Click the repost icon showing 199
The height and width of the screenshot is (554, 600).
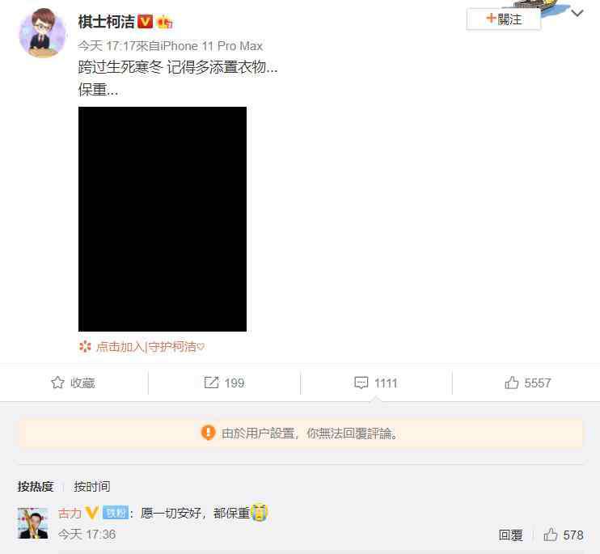tap(211, 383)
